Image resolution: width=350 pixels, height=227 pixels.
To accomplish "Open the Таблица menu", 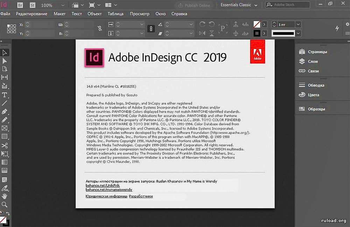I will [115, 14].
